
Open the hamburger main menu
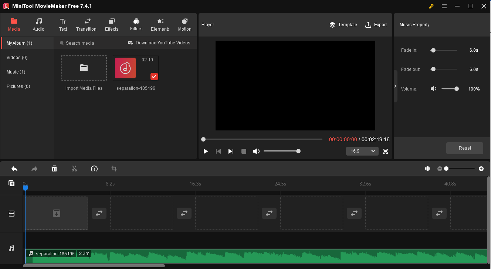coord(444,6)
